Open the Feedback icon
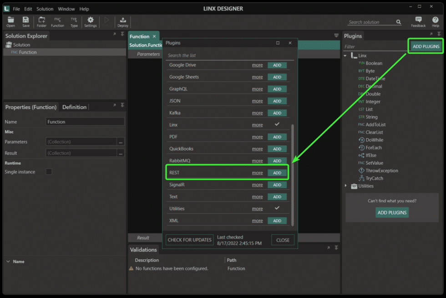The image size is (446, 298). click(418, 22)
